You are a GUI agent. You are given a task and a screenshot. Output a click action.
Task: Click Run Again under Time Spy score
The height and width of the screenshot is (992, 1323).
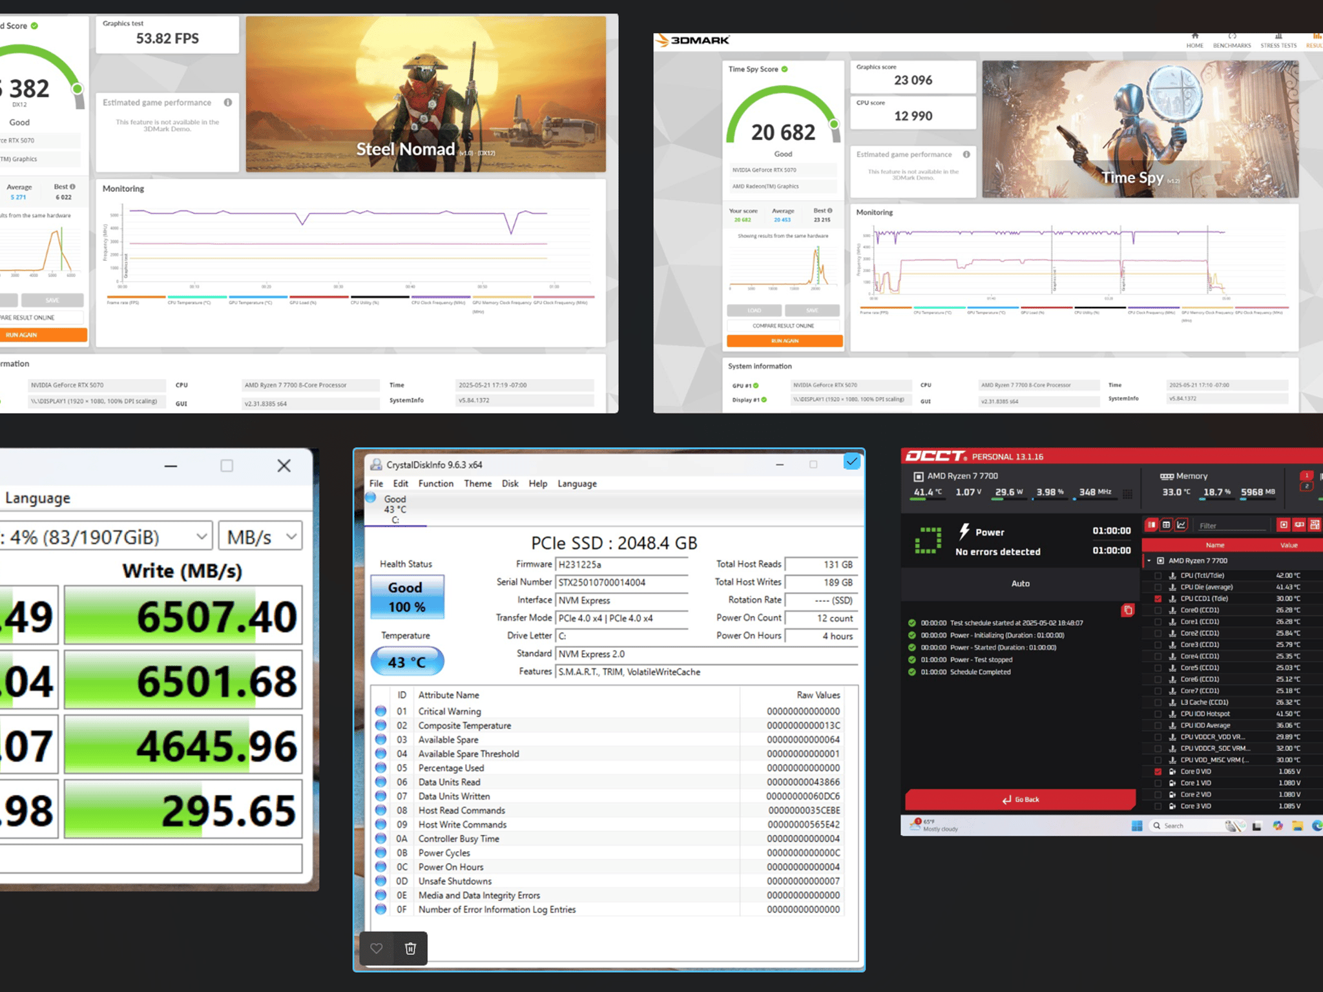pyautogui.click(x=784, y=341)
